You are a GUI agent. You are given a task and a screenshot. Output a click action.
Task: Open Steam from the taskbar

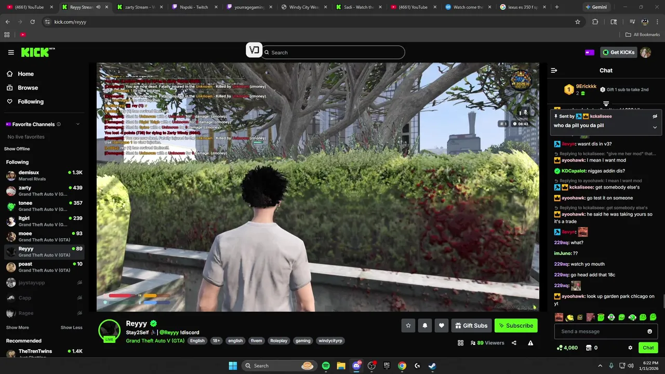pyautogui.click(x=432, y=366)
